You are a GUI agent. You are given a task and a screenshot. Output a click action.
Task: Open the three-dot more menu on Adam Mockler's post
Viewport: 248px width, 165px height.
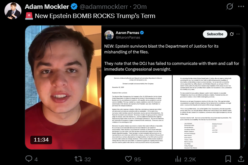click(241, 6)
